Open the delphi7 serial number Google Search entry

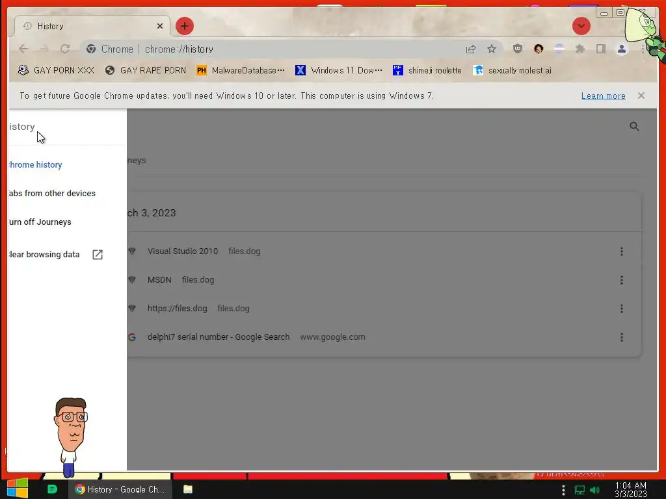219,337
